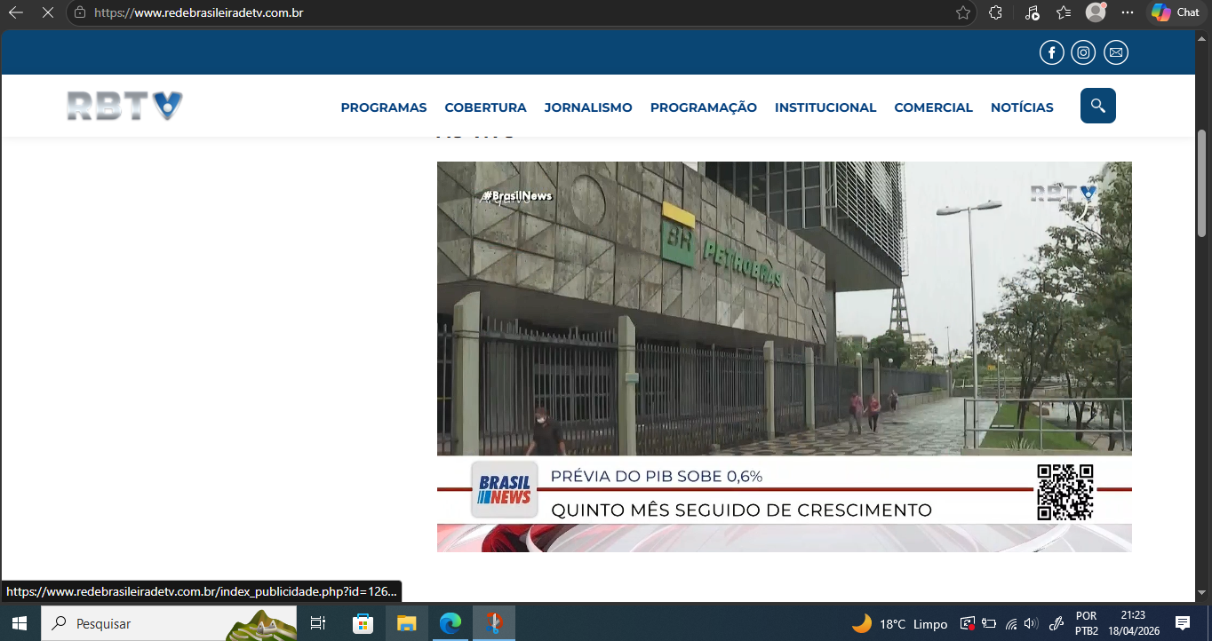Open the RBTV Facebook page icon
Image resolution: width=1212 pixels, height=641 pixels.
pyautogui.click(x=1051, y=53)
